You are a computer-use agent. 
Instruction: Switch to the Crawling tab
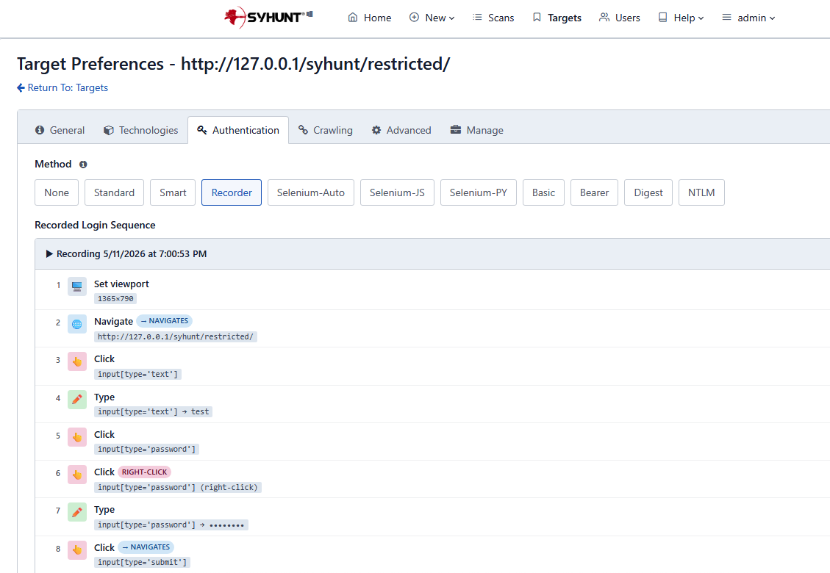pos(326,130)
